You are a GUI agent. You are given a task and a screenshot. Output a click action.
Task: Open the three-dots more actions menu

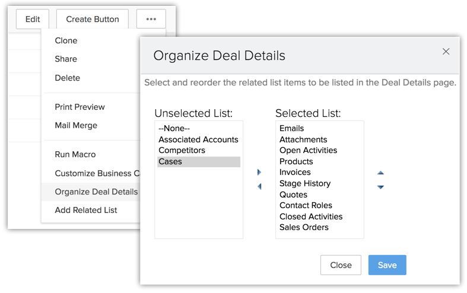click(x=151, y=19)
